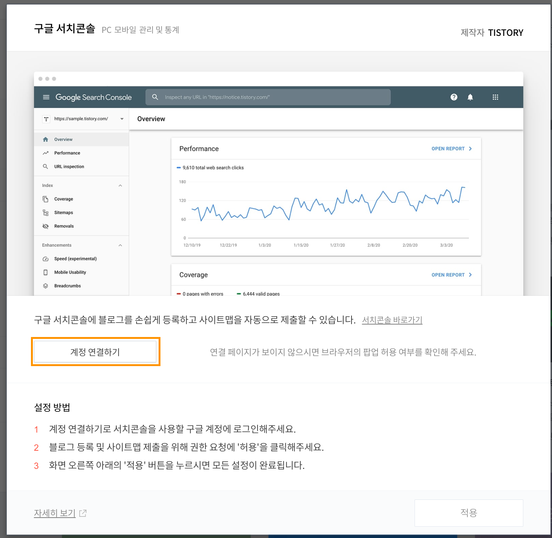Open the hamburger menu in Search Console
The height and width of the screenshot is (538, 552).
pyautogui.click(x=46, y=97)
